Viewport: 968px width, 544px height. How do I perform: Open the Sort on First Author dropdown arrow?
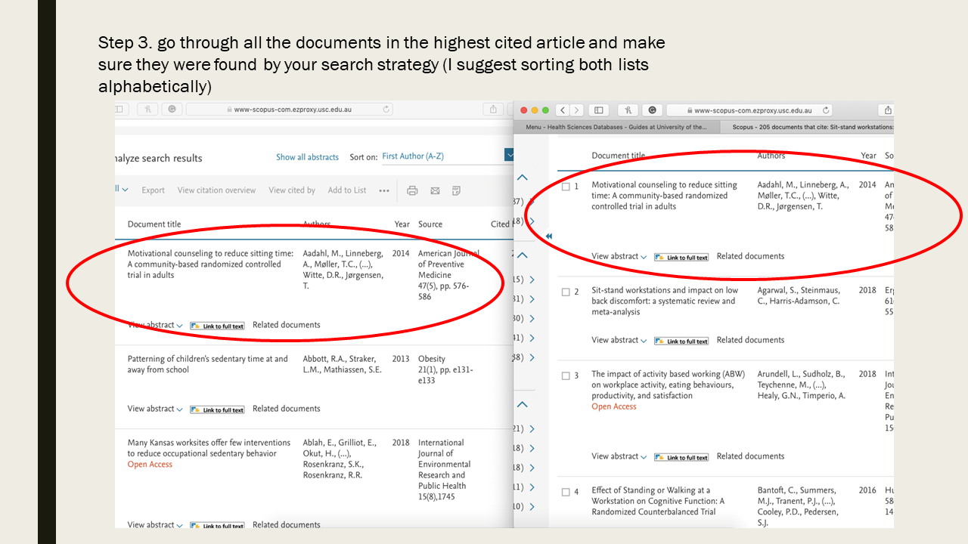click(509, 156)
